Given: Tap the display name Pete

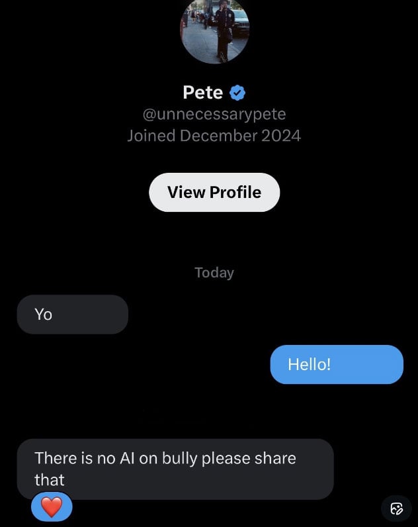Looking at the screenshot, I should coord(202,92).
